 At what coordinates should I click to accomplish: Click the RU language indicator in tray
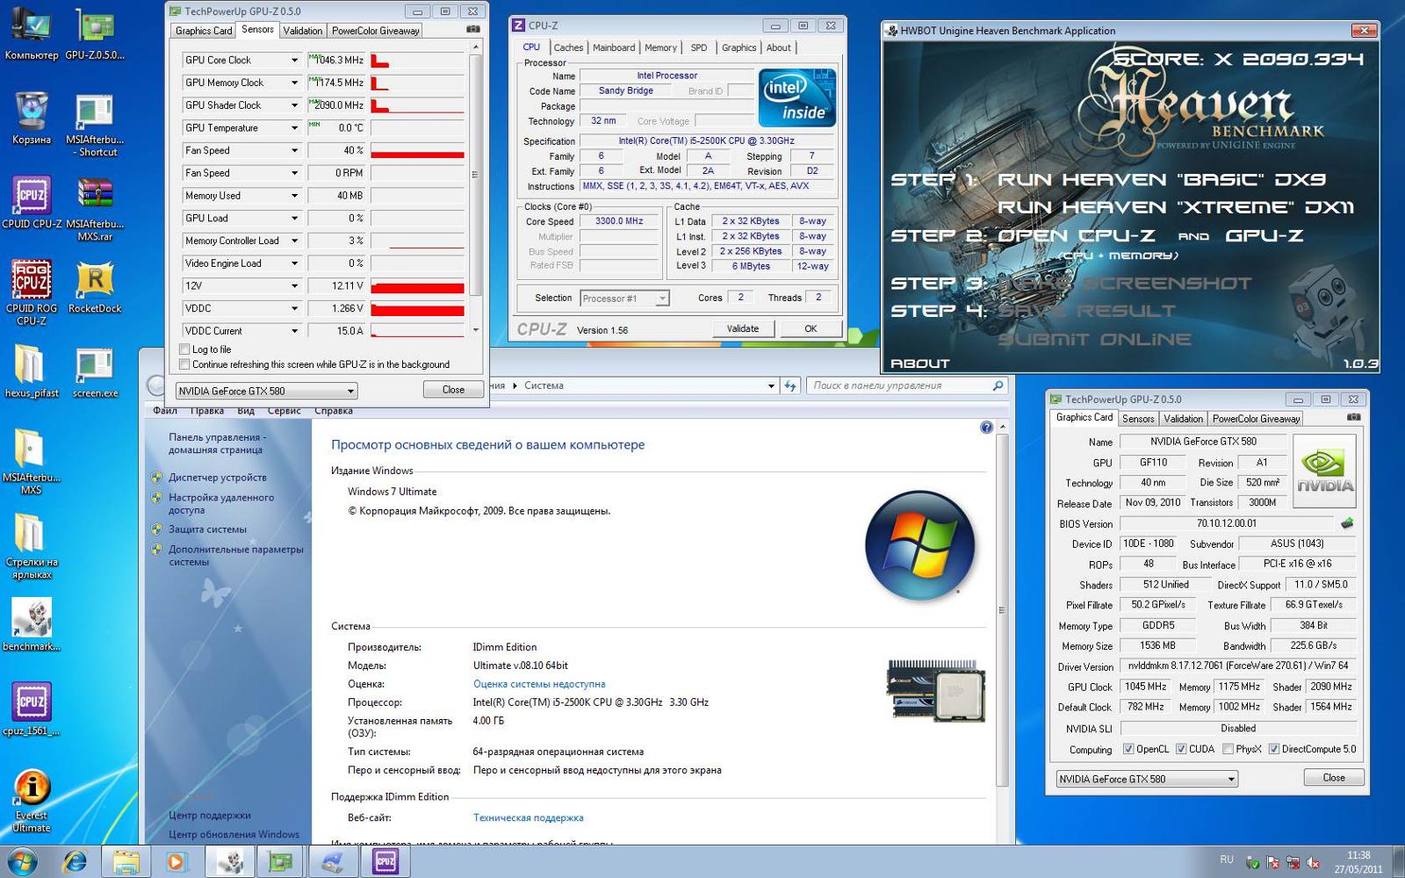(x=1227, y=860)
